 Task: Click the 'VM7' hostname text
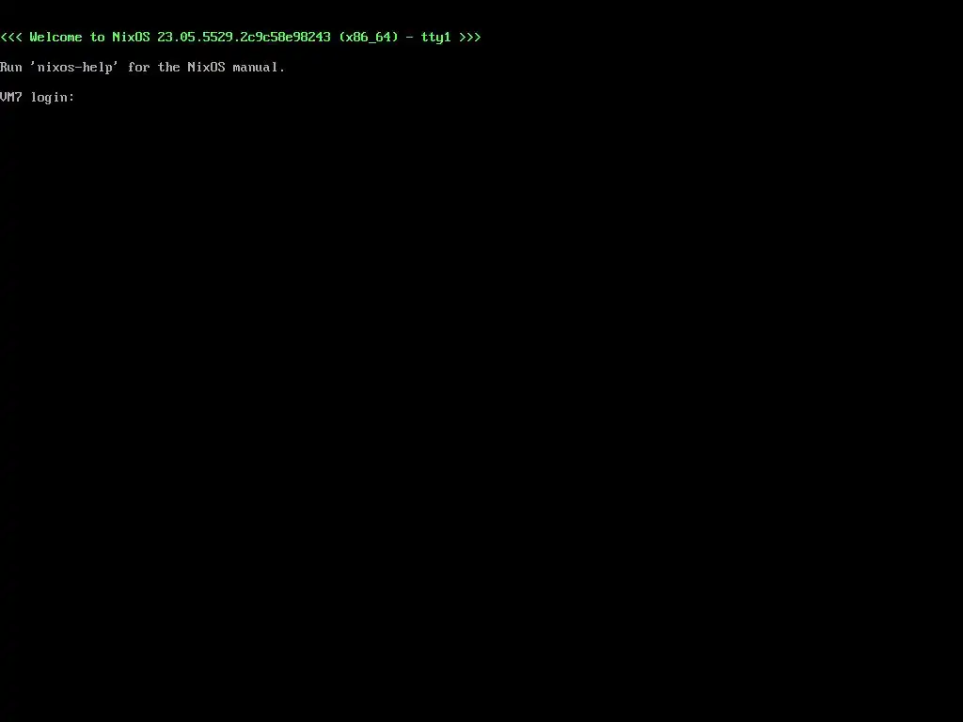click(x=11, y=98)
